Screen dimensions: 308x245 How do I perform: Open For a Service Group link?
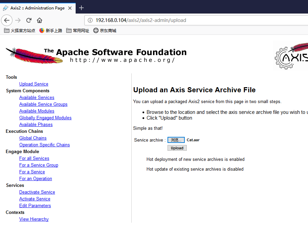click(x=39, y=165)
